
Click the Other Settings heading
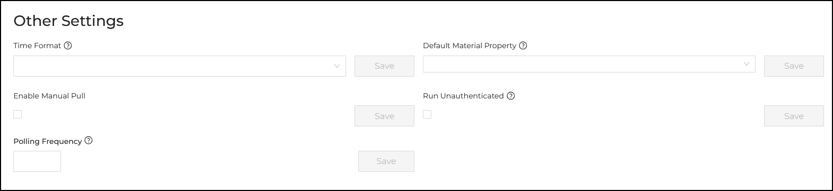point(68,21)
